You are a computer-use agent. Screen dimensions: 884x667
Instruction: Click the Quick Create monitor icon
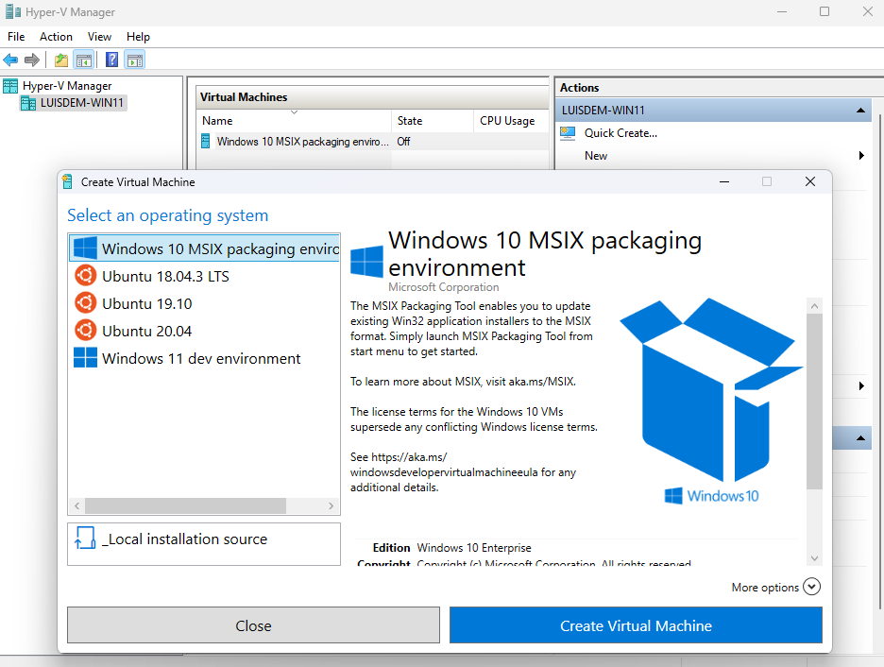(x=568, y=133)
